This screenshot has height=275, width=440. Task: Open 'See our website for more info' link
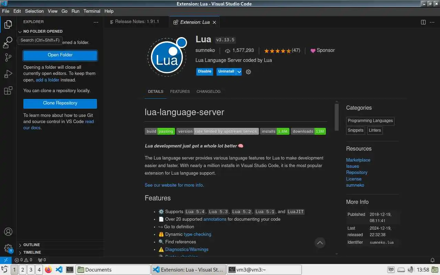click(x=174, y=185)
